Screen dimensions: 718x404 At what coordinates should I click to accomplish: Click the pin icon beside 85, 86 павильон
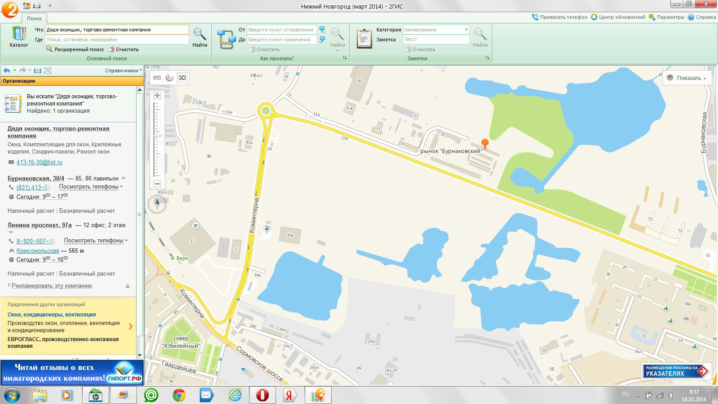[x=123, y=179]
